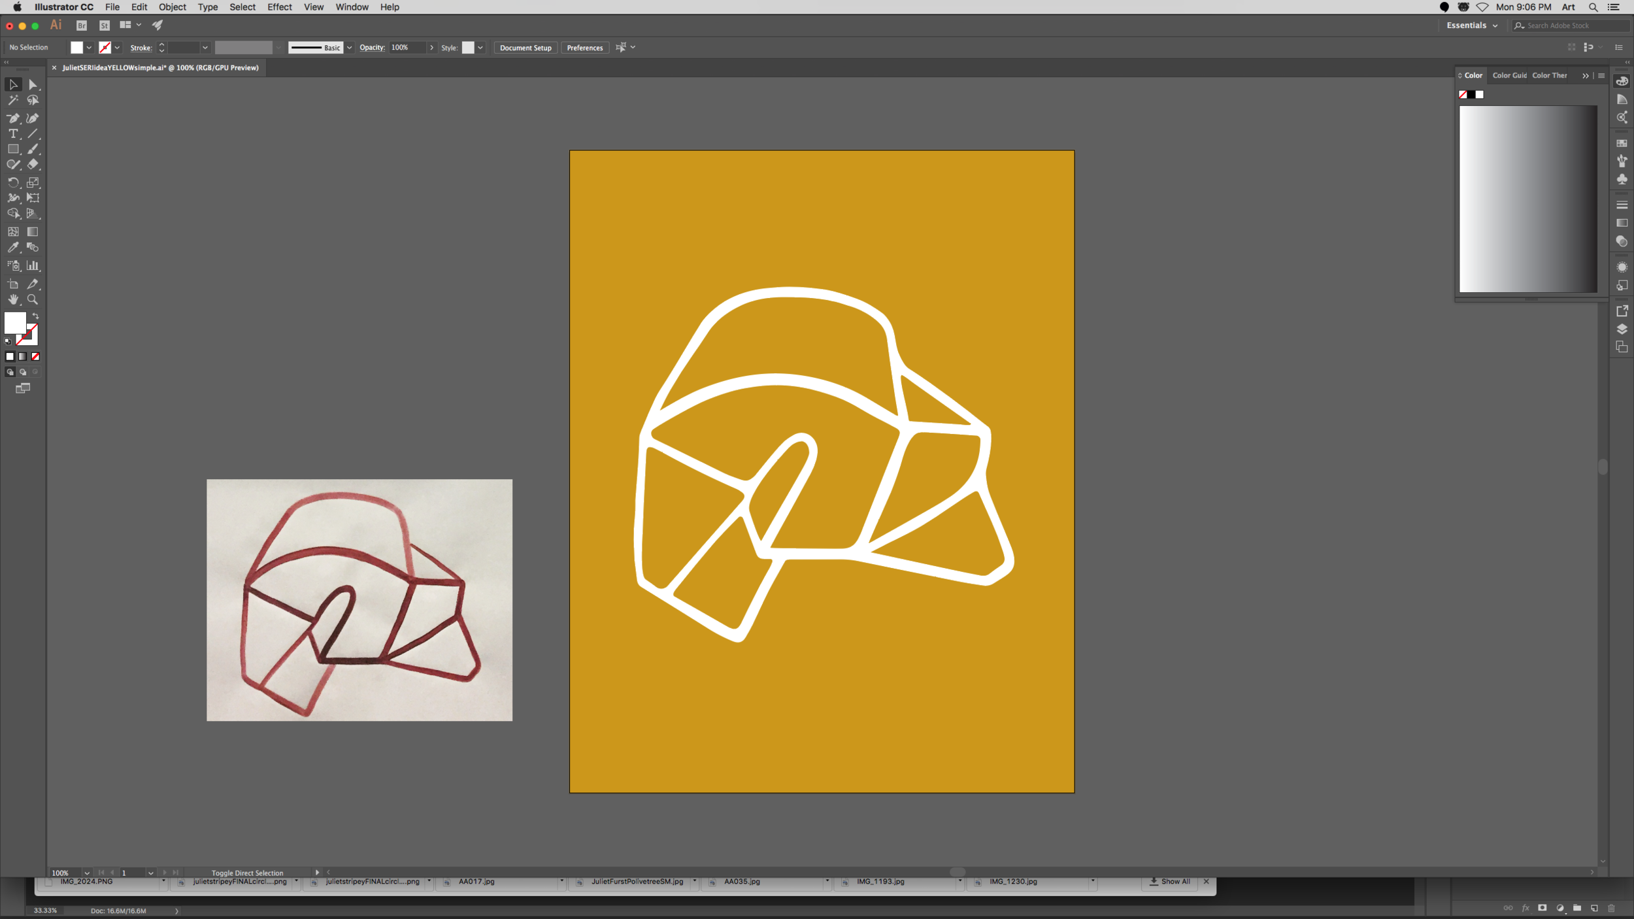This screenshot has width=1634, height=919.
Task: Select the Rectangle tool
Action: coord(13,149)
